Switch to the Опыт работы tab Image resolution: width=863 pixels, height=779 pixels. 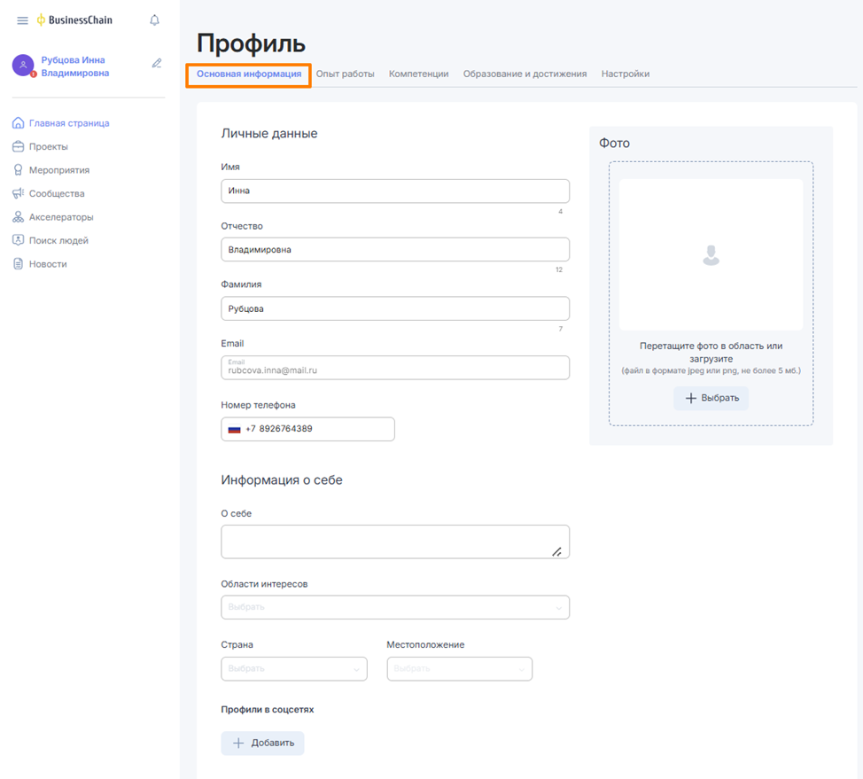point(345,74)
